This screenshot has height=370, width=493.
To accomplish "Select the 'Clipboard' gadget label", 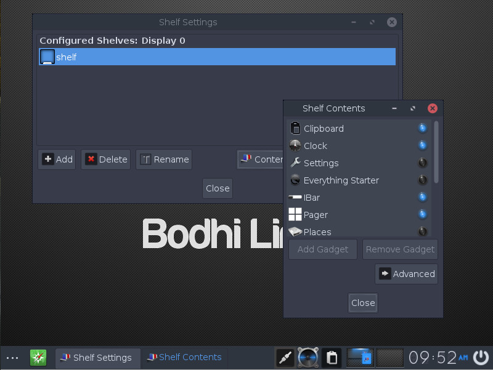I will 324,129.
